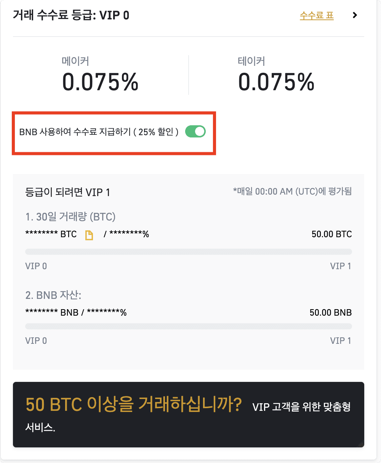Click VIP 1 label under BTC progress bar
381x463 pixels.
click(341, 266)
